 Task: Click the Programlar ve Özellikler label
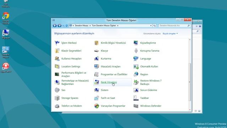pyautogui.click(x=114, y=74)
